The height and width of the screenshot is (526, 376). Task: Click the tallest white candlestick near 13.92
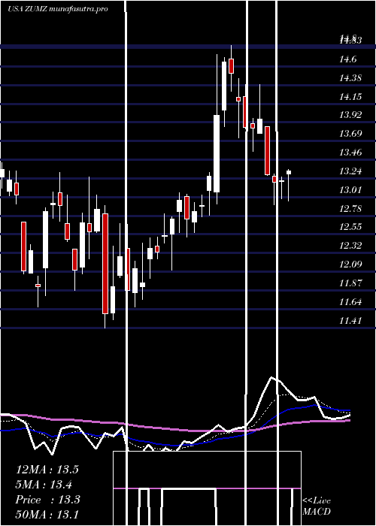click(x=217, y=153)
